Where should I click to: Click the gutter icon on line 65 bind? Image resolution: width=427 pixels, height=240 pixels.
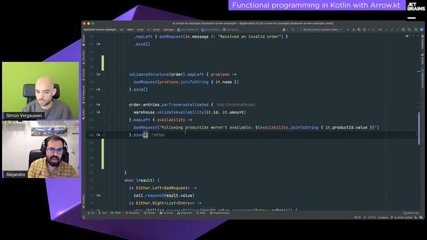click(98, 135)
